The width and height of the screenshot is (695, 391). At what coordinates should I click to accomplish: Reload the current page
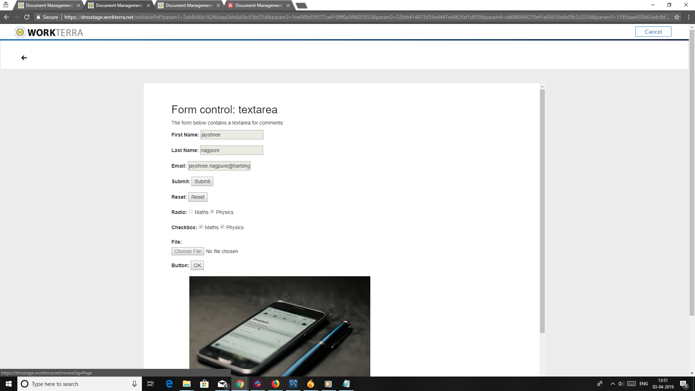click(x=27, y=17)
